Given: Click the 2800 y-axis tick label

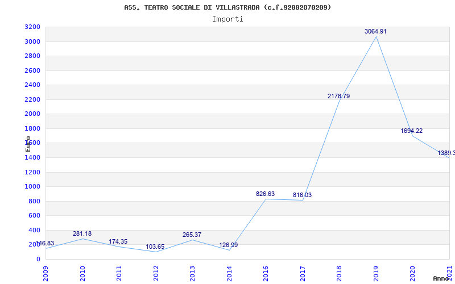Looking at the screenshot, I should point(32,56).
